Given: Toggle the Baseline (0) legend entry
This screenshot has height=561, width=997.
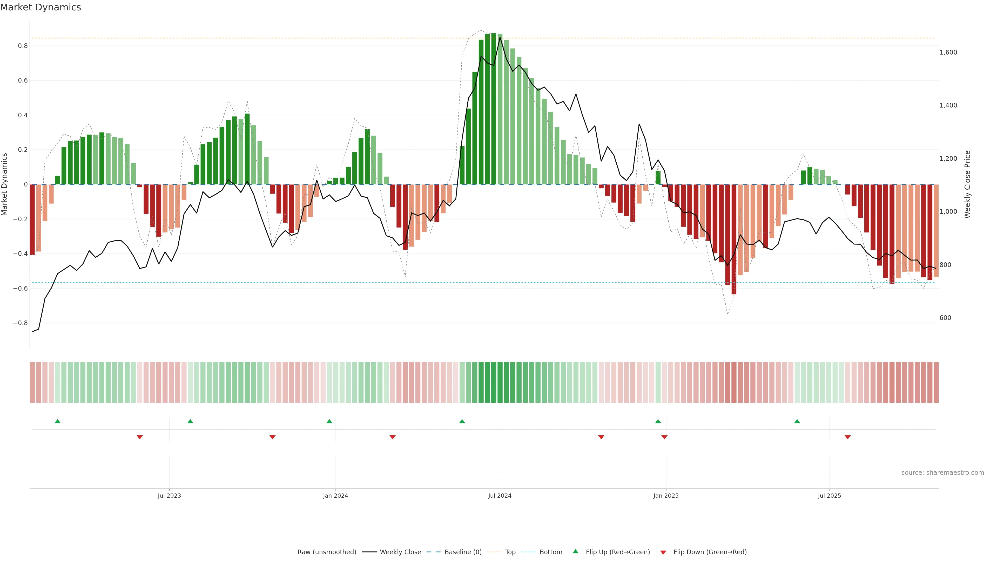Looking at the screenshot, I should click(x=463, y=552).
